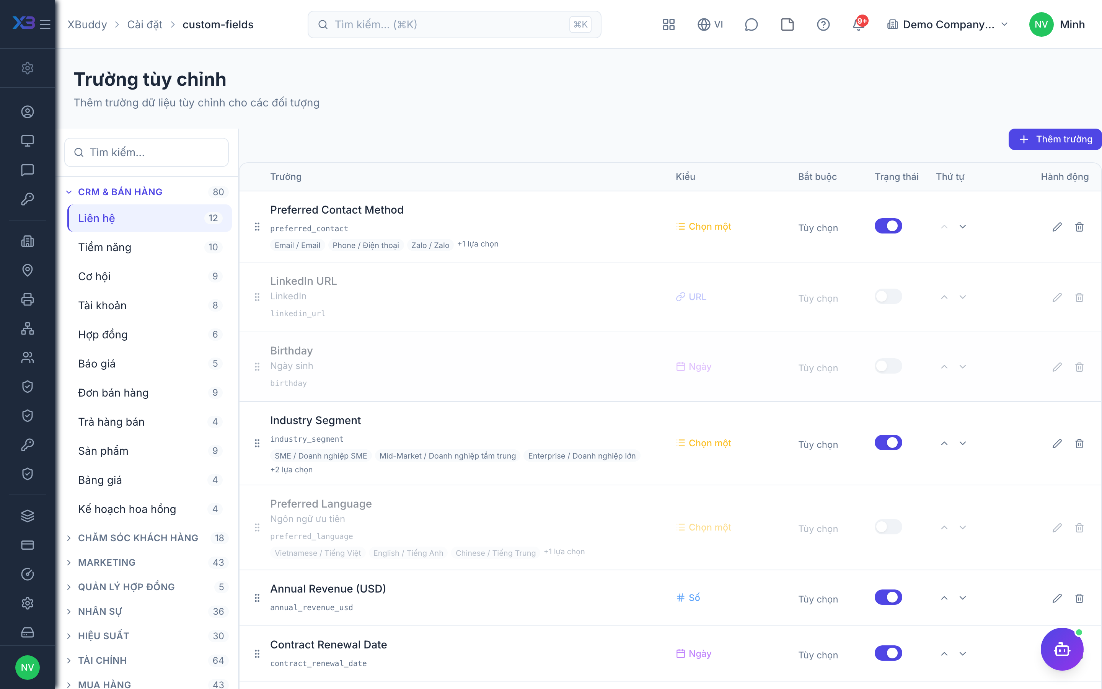Image resolution: width=1102 pixels, height=689 pixels.
Task: Click the note document icon in top bar
Action: pos(787,24)
